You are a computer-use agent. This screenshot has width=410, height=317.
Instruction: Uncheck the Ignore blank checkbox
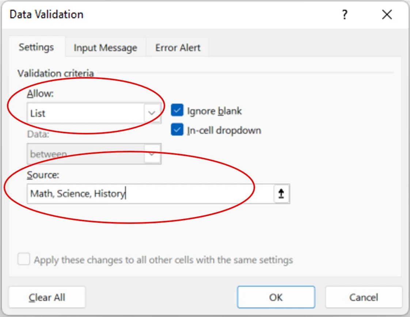tap(177, 111)
